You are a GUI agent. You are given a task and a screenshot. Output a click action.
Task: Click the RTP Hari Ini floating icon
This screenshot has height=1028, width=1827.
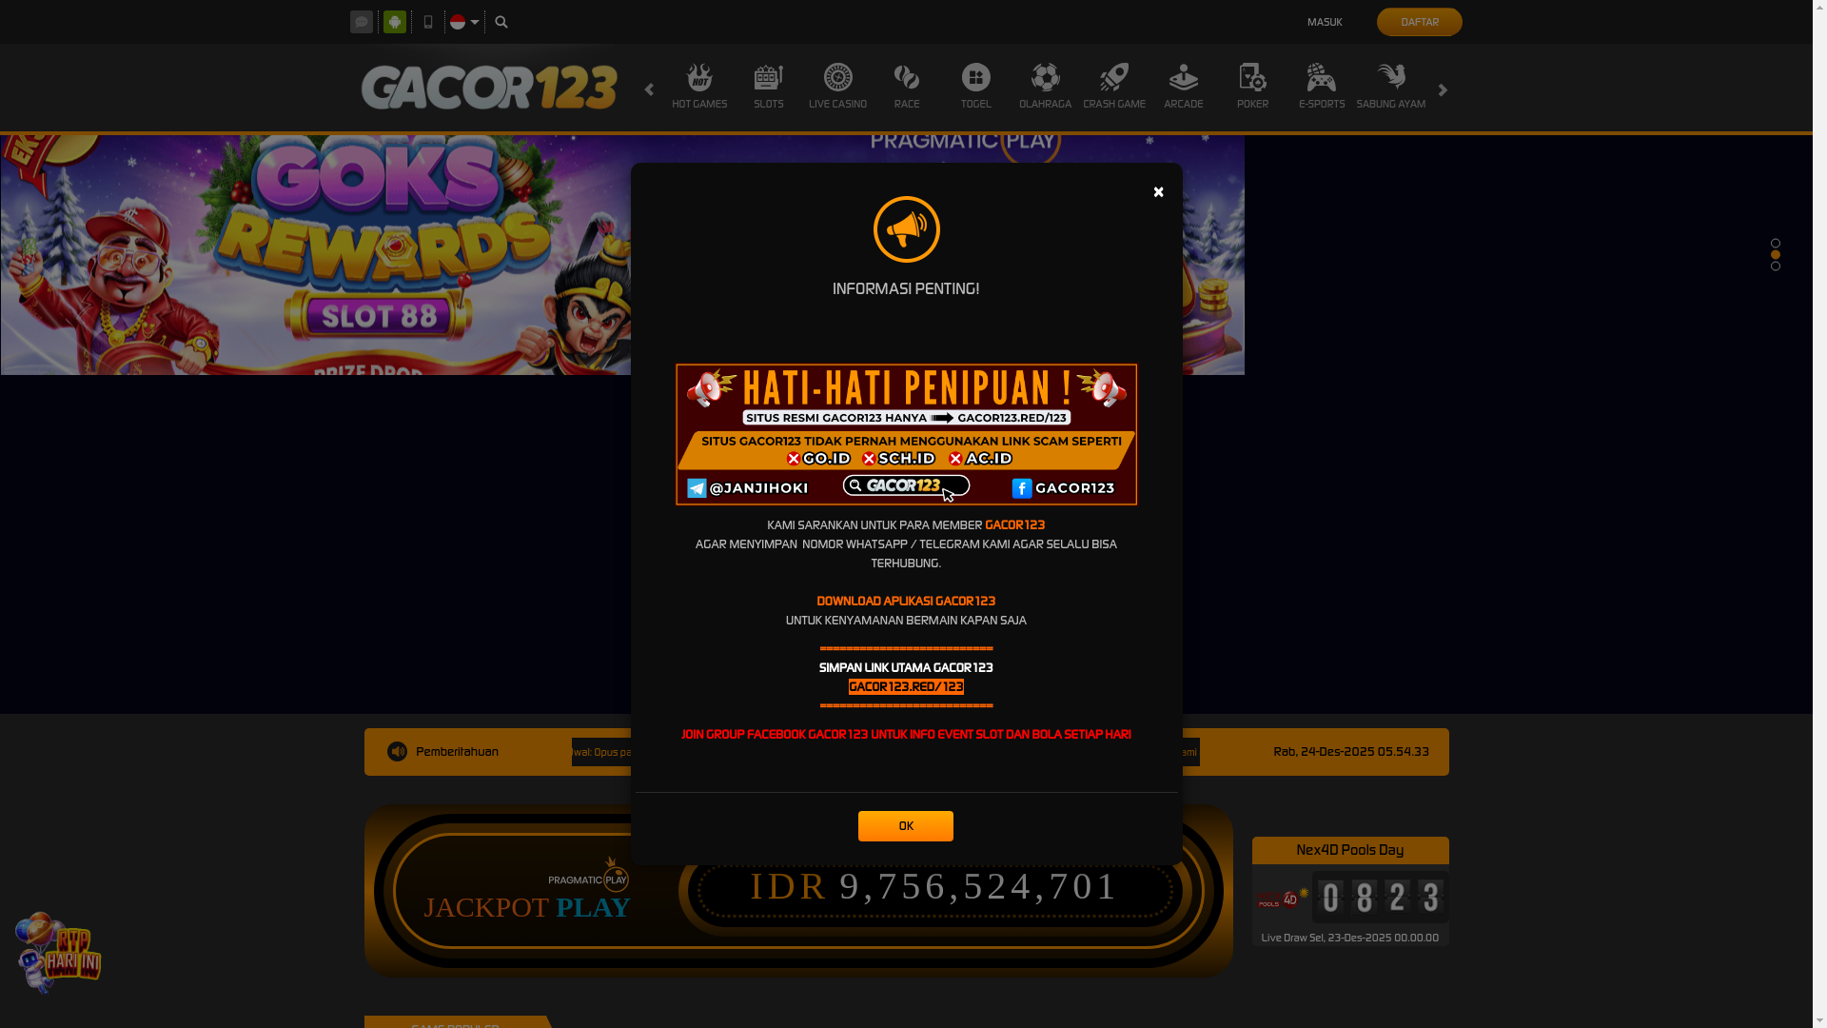coord(58,953)
